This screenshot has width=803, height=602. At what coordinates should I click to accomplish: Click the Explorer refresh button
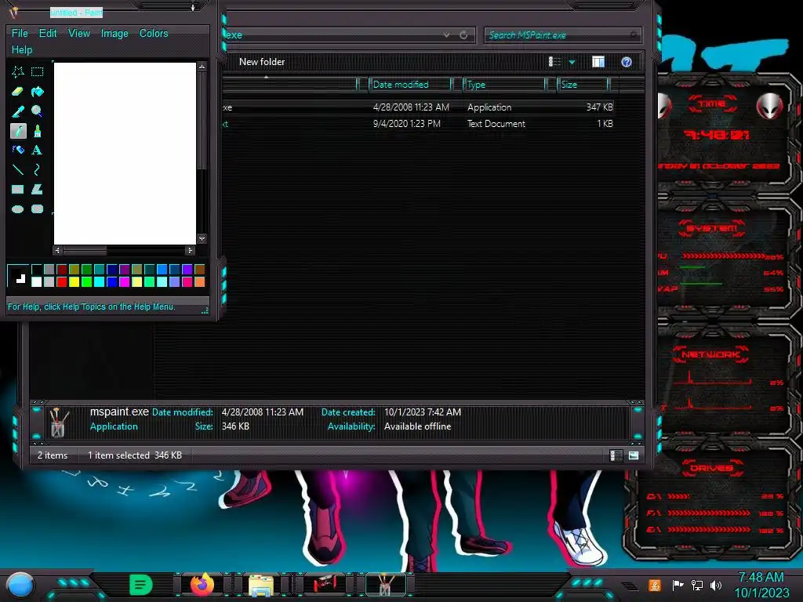pyautogui.click(x=463, y=34)
